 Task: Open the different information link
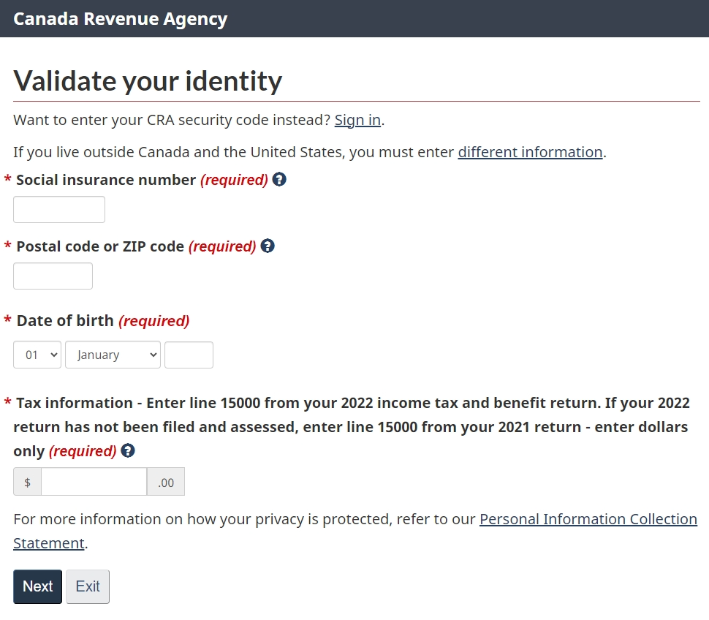531,152
